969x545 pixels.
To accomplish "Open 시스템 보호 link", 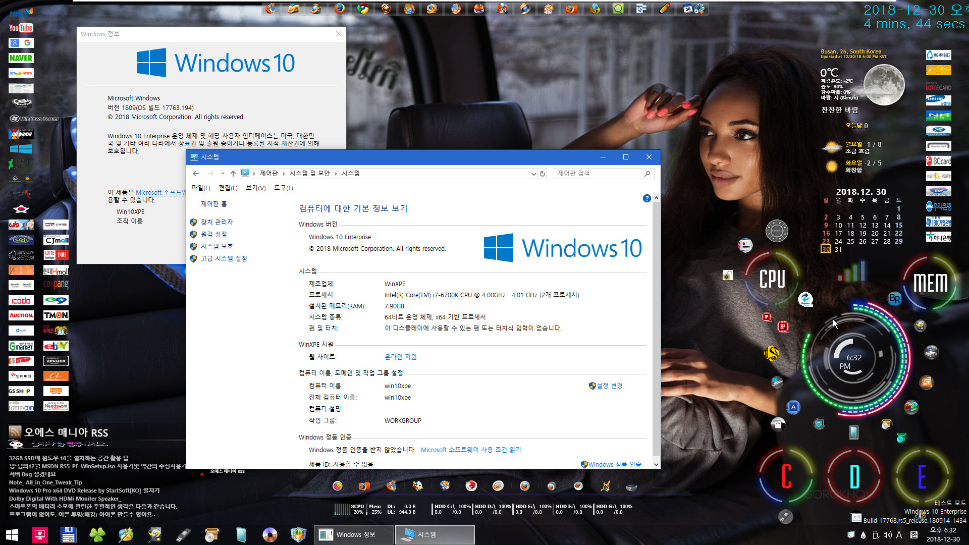I will point(217,246).
